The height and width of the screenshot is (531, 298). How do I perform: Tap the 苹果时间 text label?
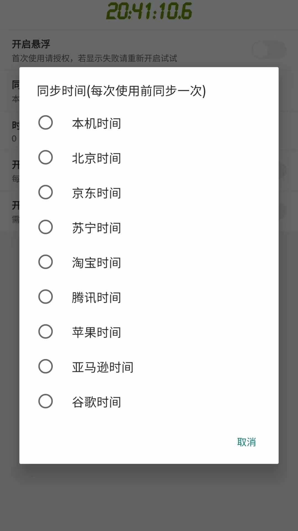(97, 332)
